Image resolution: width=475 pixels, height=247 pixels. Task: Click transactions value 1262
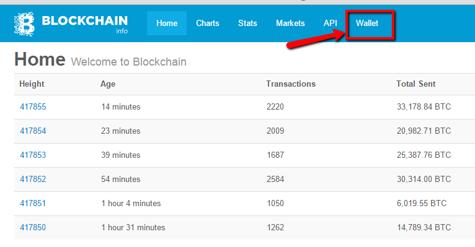[275, 227]
